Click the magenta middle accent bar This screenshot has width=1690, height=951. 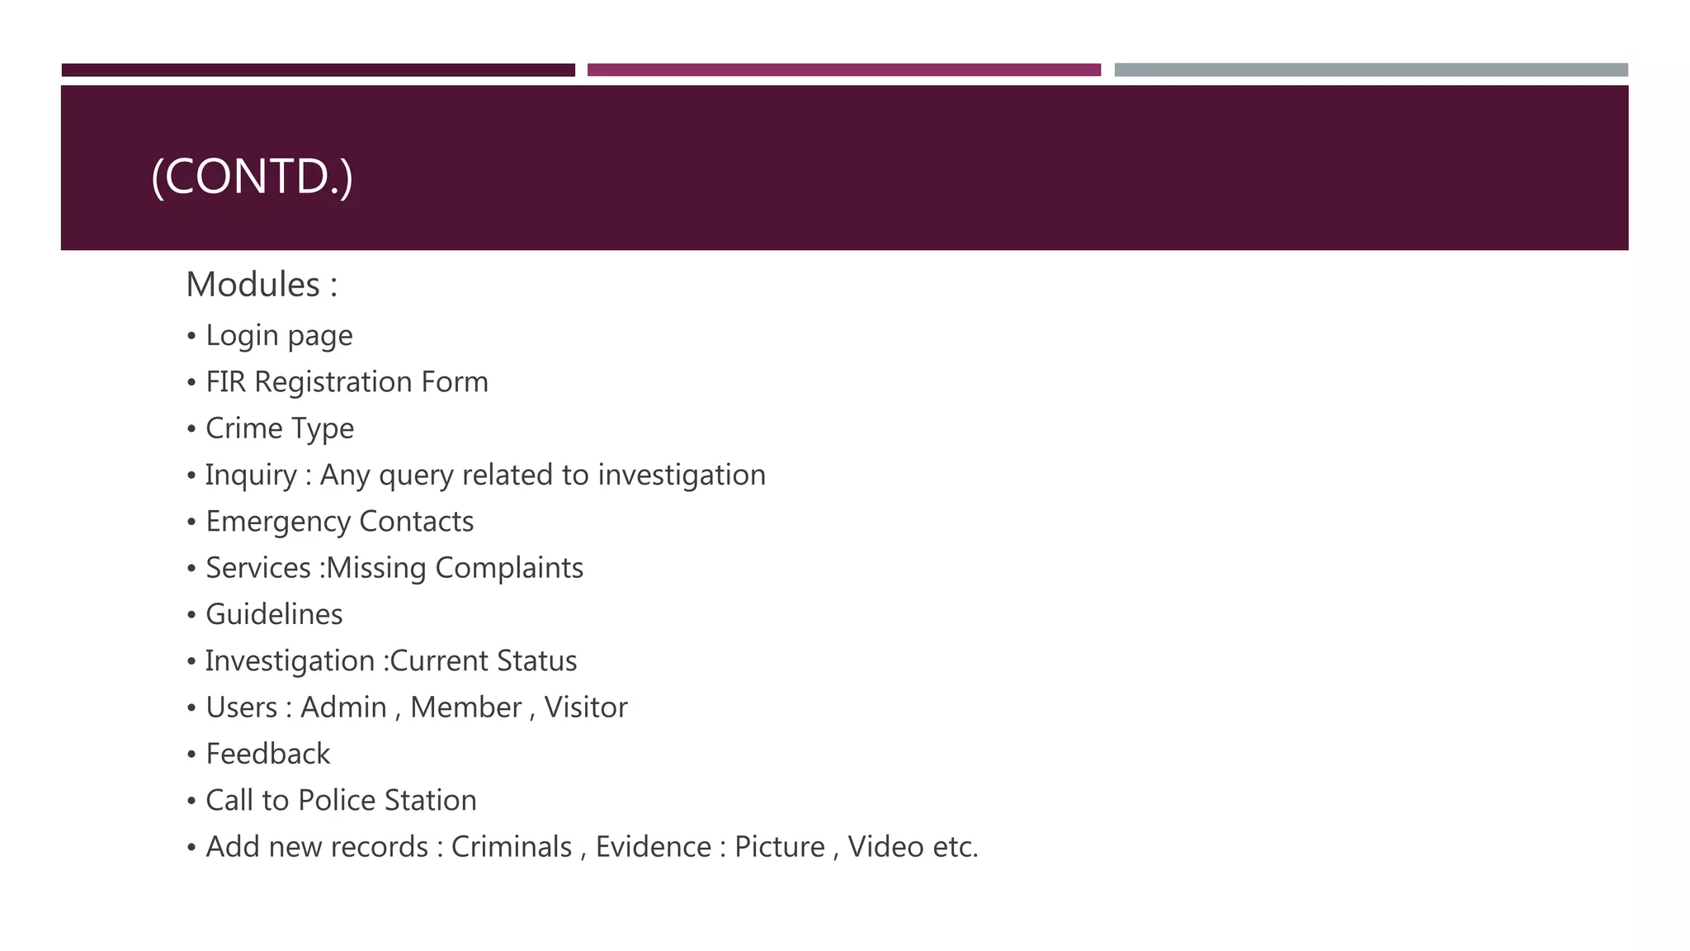[x=844, y=70]
